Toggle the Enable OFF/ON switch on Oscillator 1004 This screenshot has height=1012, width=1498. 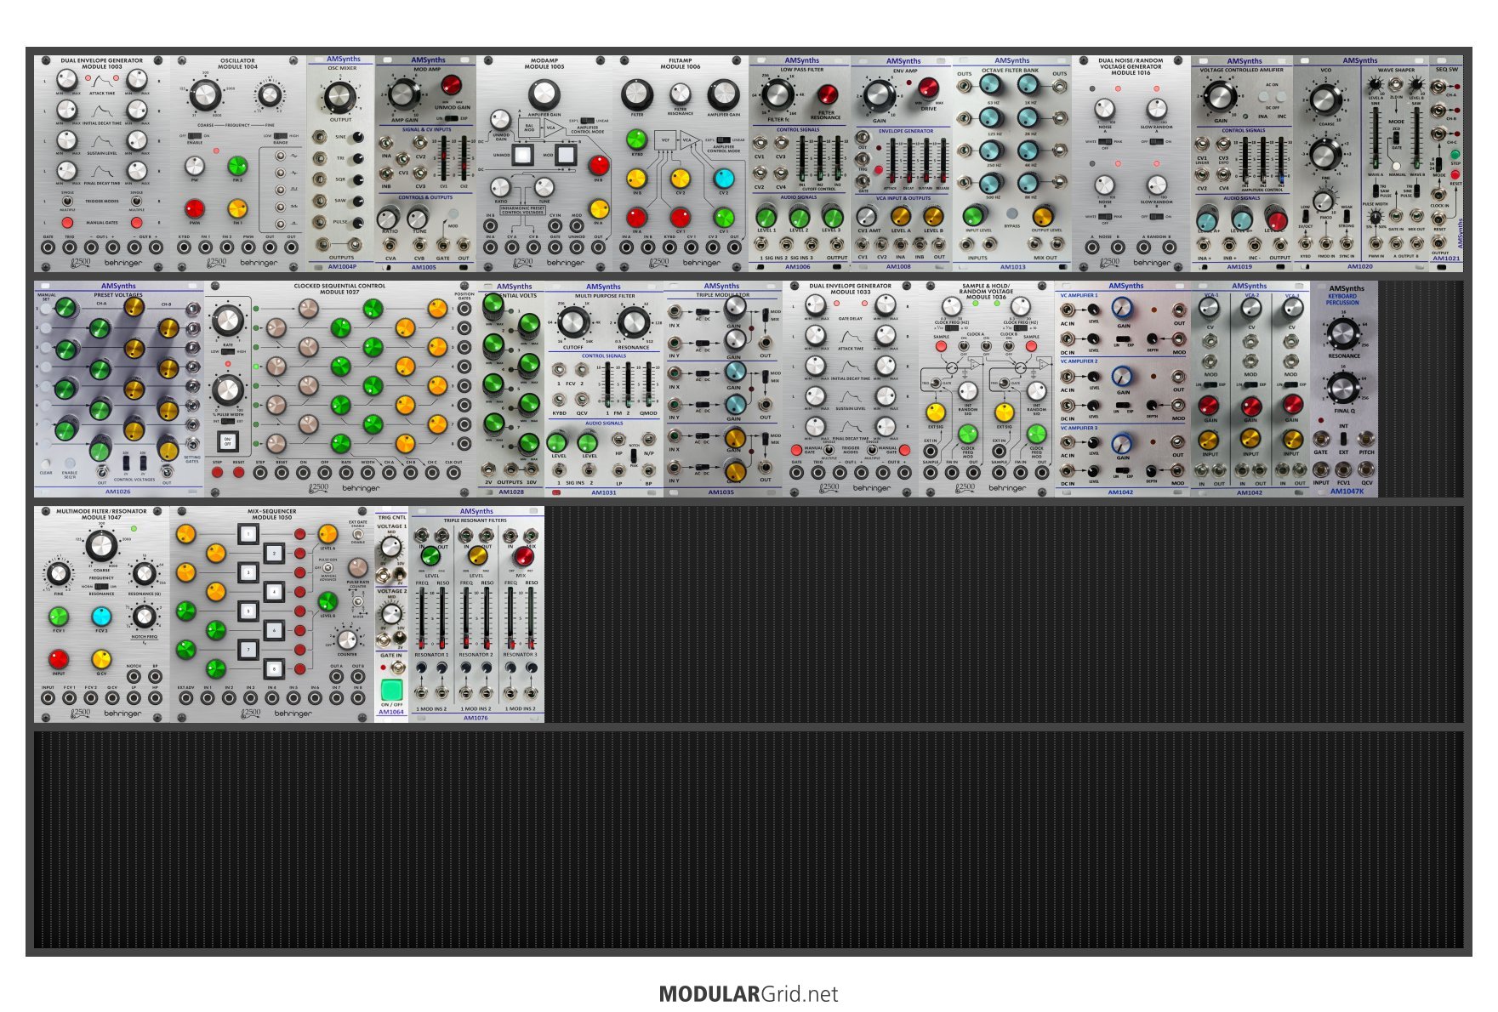(195, 136)
